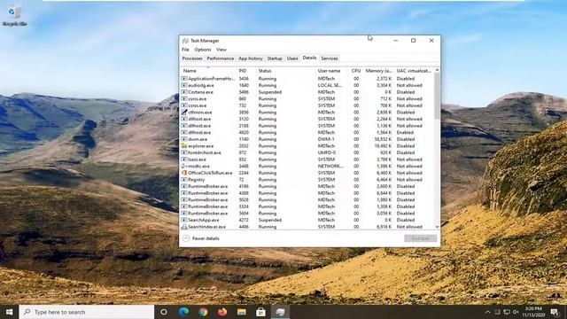Sort by the Name column header
This screenshot has height=319, width=567.
208,71
